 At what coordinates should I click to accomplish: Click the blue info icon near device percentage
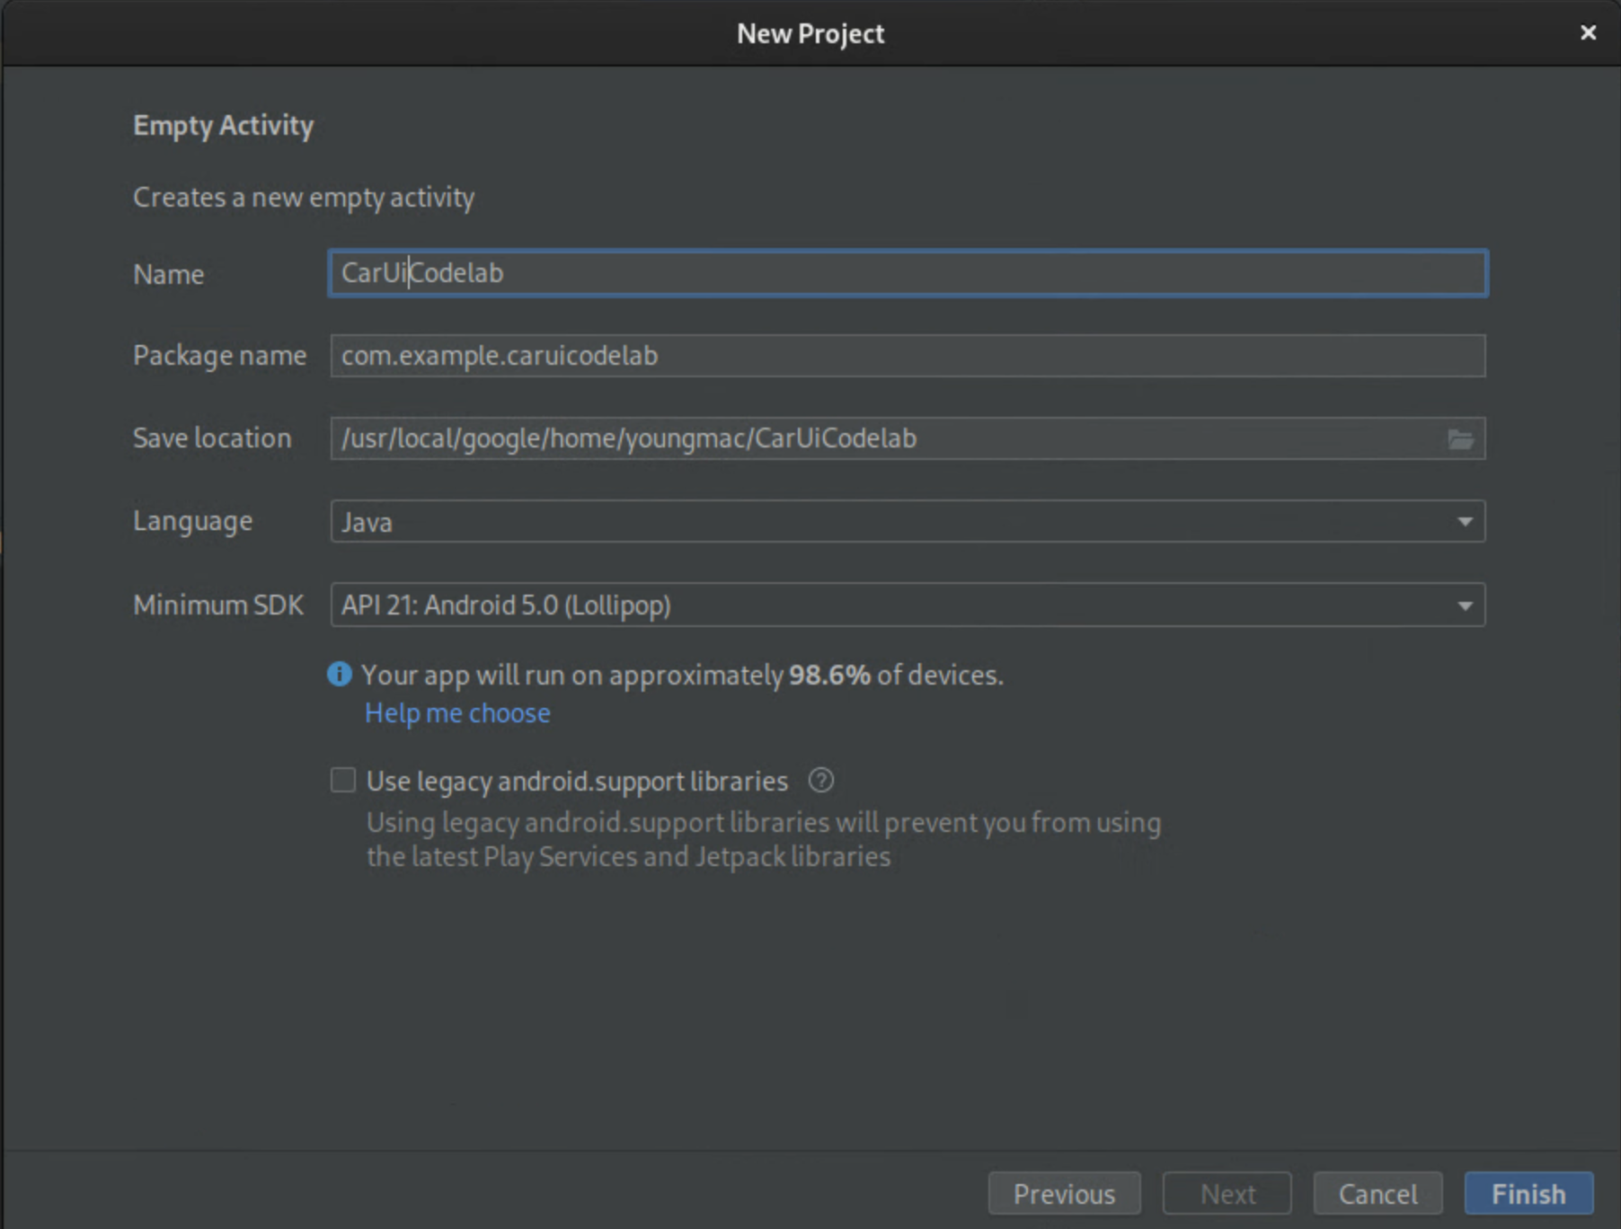pyautogui.click(x=340, y=674)
